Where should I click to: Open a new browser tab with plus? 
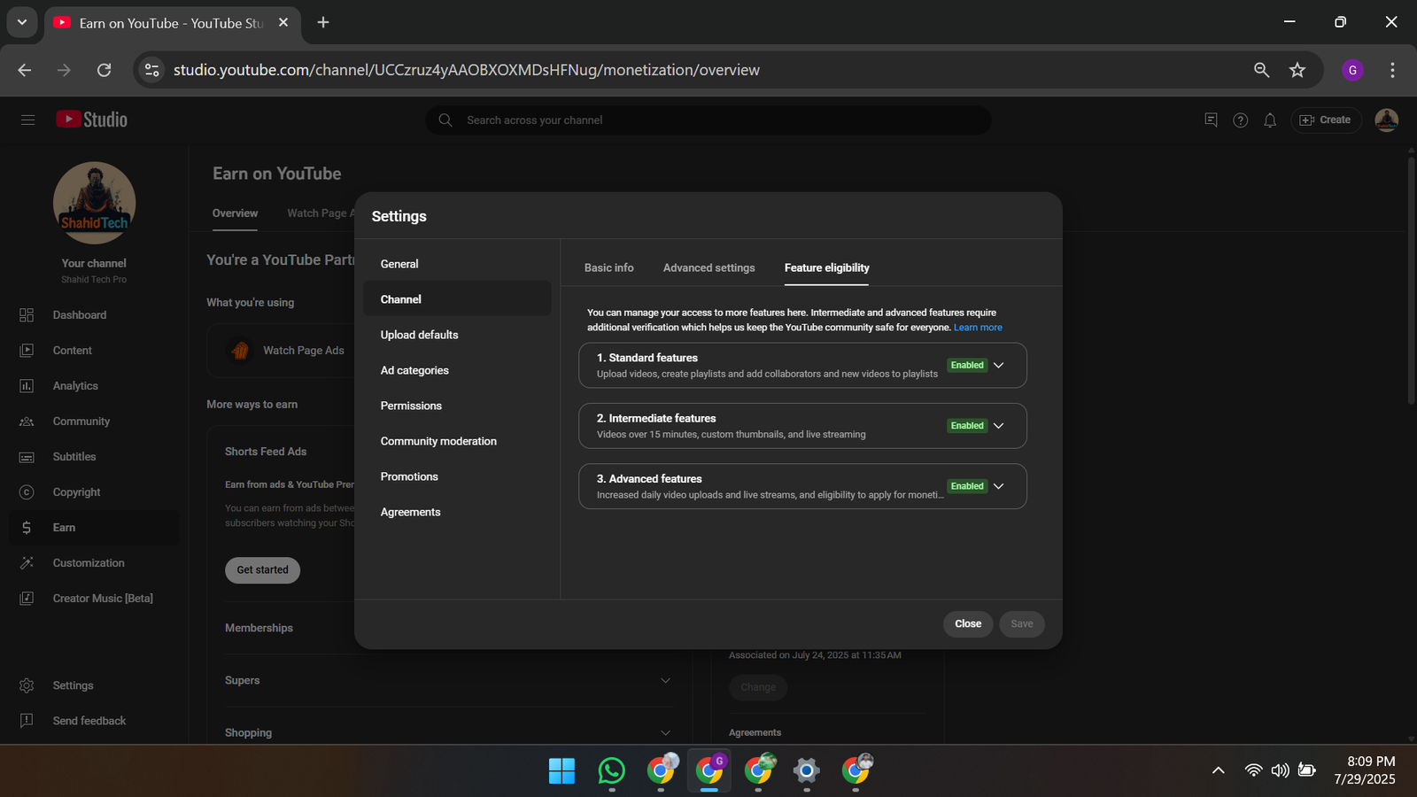(323, 22)
